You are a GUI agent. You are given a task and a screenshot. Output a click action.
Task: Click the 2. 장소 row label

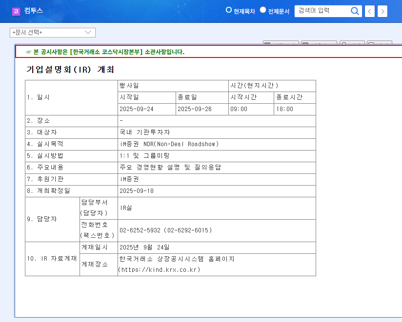[71, 121]
